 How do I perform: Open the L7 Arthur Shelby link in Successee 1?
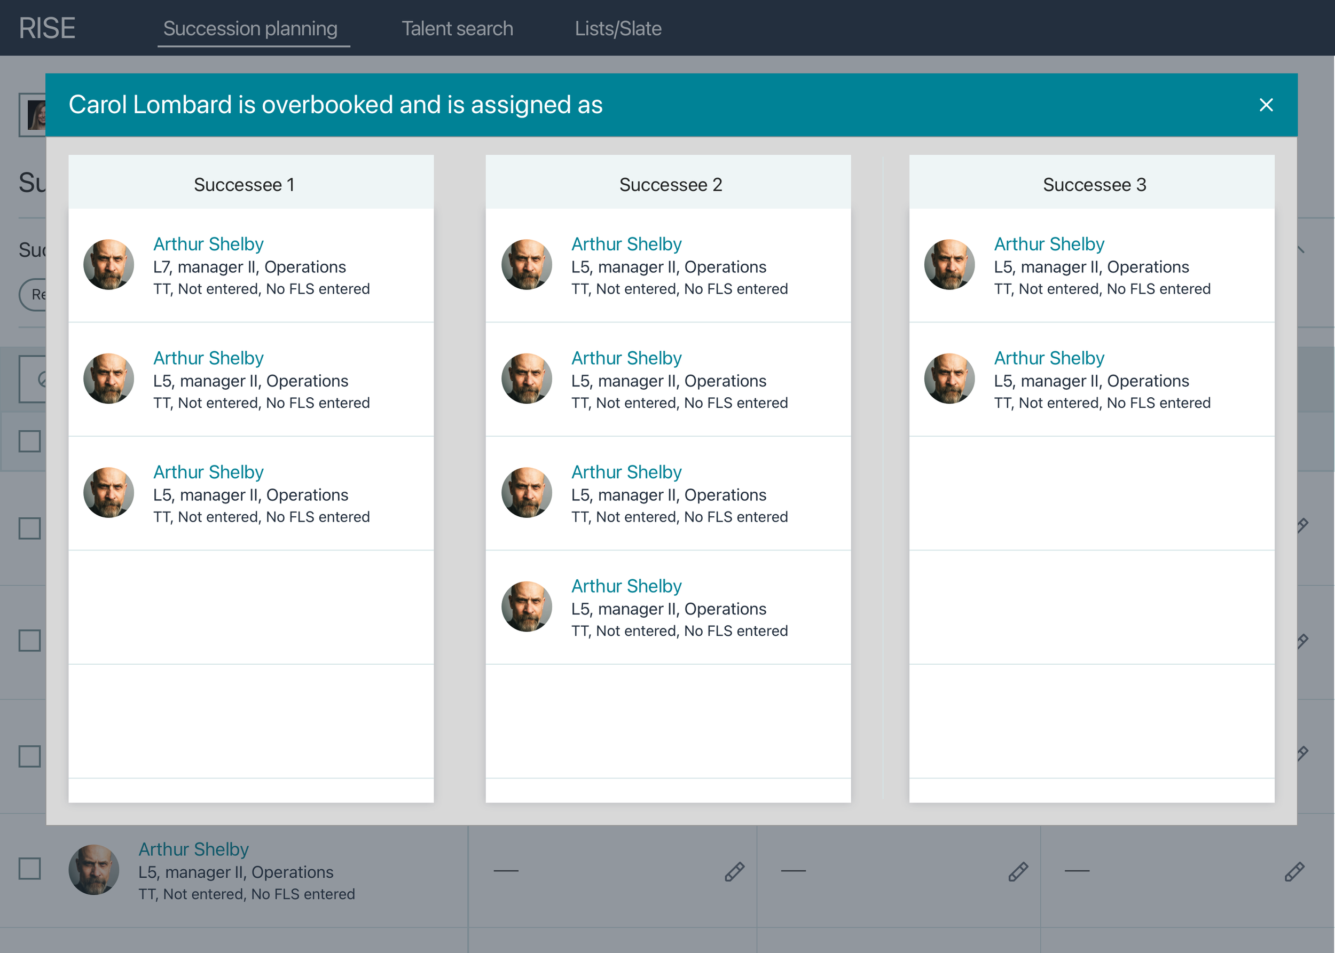tap(208, 243)
